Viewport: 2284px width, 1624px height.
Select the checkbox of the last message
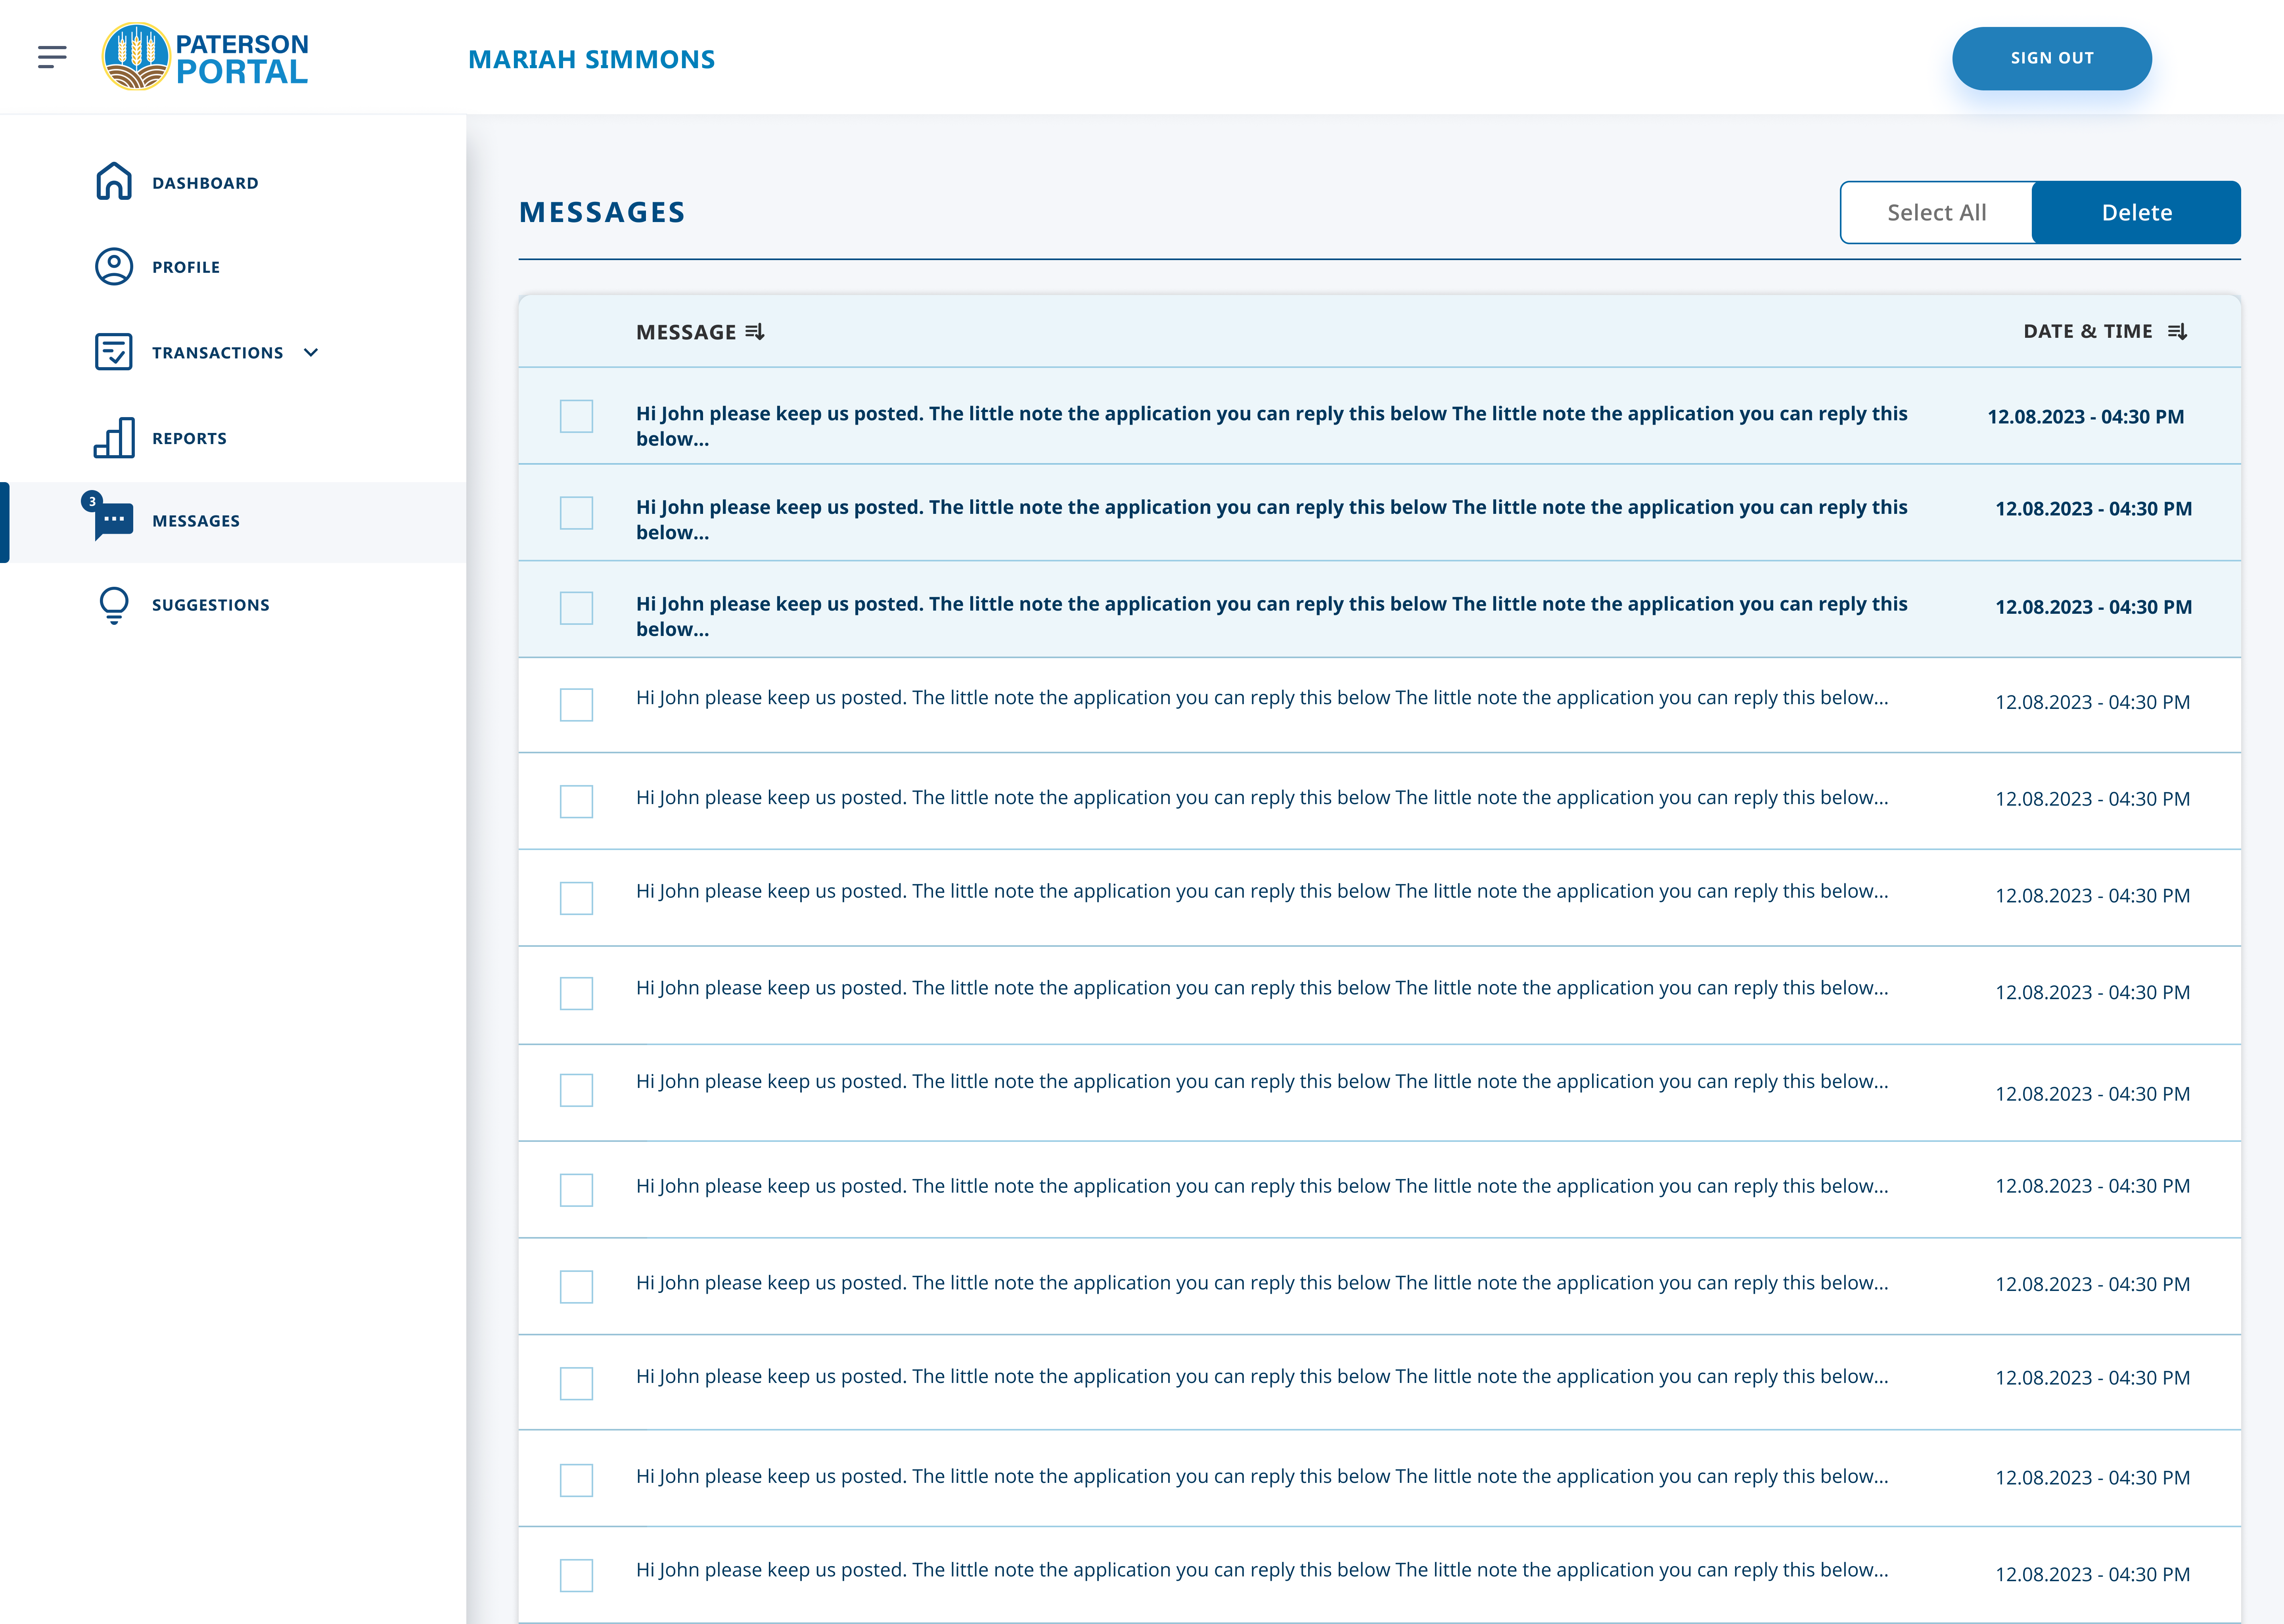tap(576, 1575)
